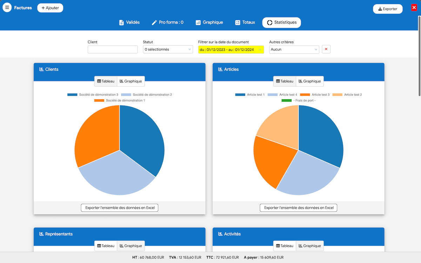Viewport: 421px width, 263px height.
Task: Toggle Article test 2 legend swatch
Action: 338,95
